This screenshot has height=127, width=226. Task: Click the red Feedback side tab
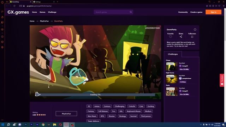(222, 80)
